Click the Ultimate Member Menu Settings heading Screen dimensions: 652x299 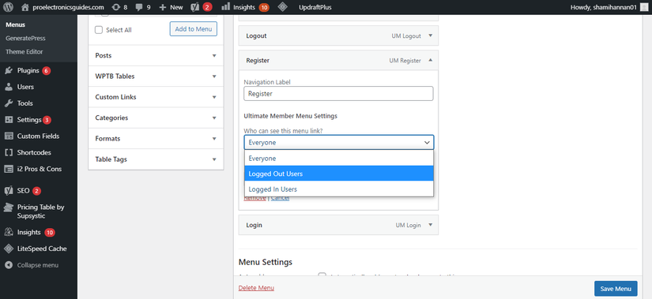291,116
